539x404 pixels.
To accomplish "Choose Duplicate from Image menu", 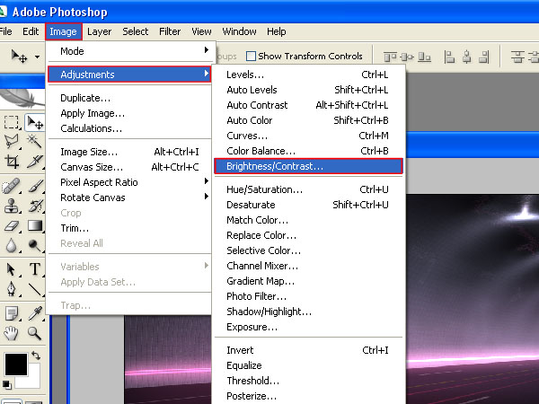I will pyautogui.click(x=129, y=98).
